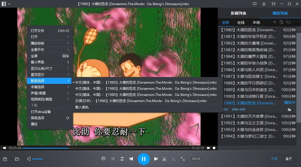
Task: Open folder icon beside currently playing item
Action: (x=289, y=109)
